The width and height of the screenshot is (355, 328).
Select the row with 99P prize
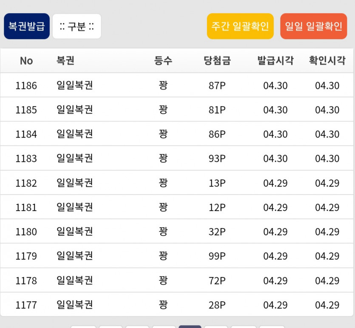(177, 256)
